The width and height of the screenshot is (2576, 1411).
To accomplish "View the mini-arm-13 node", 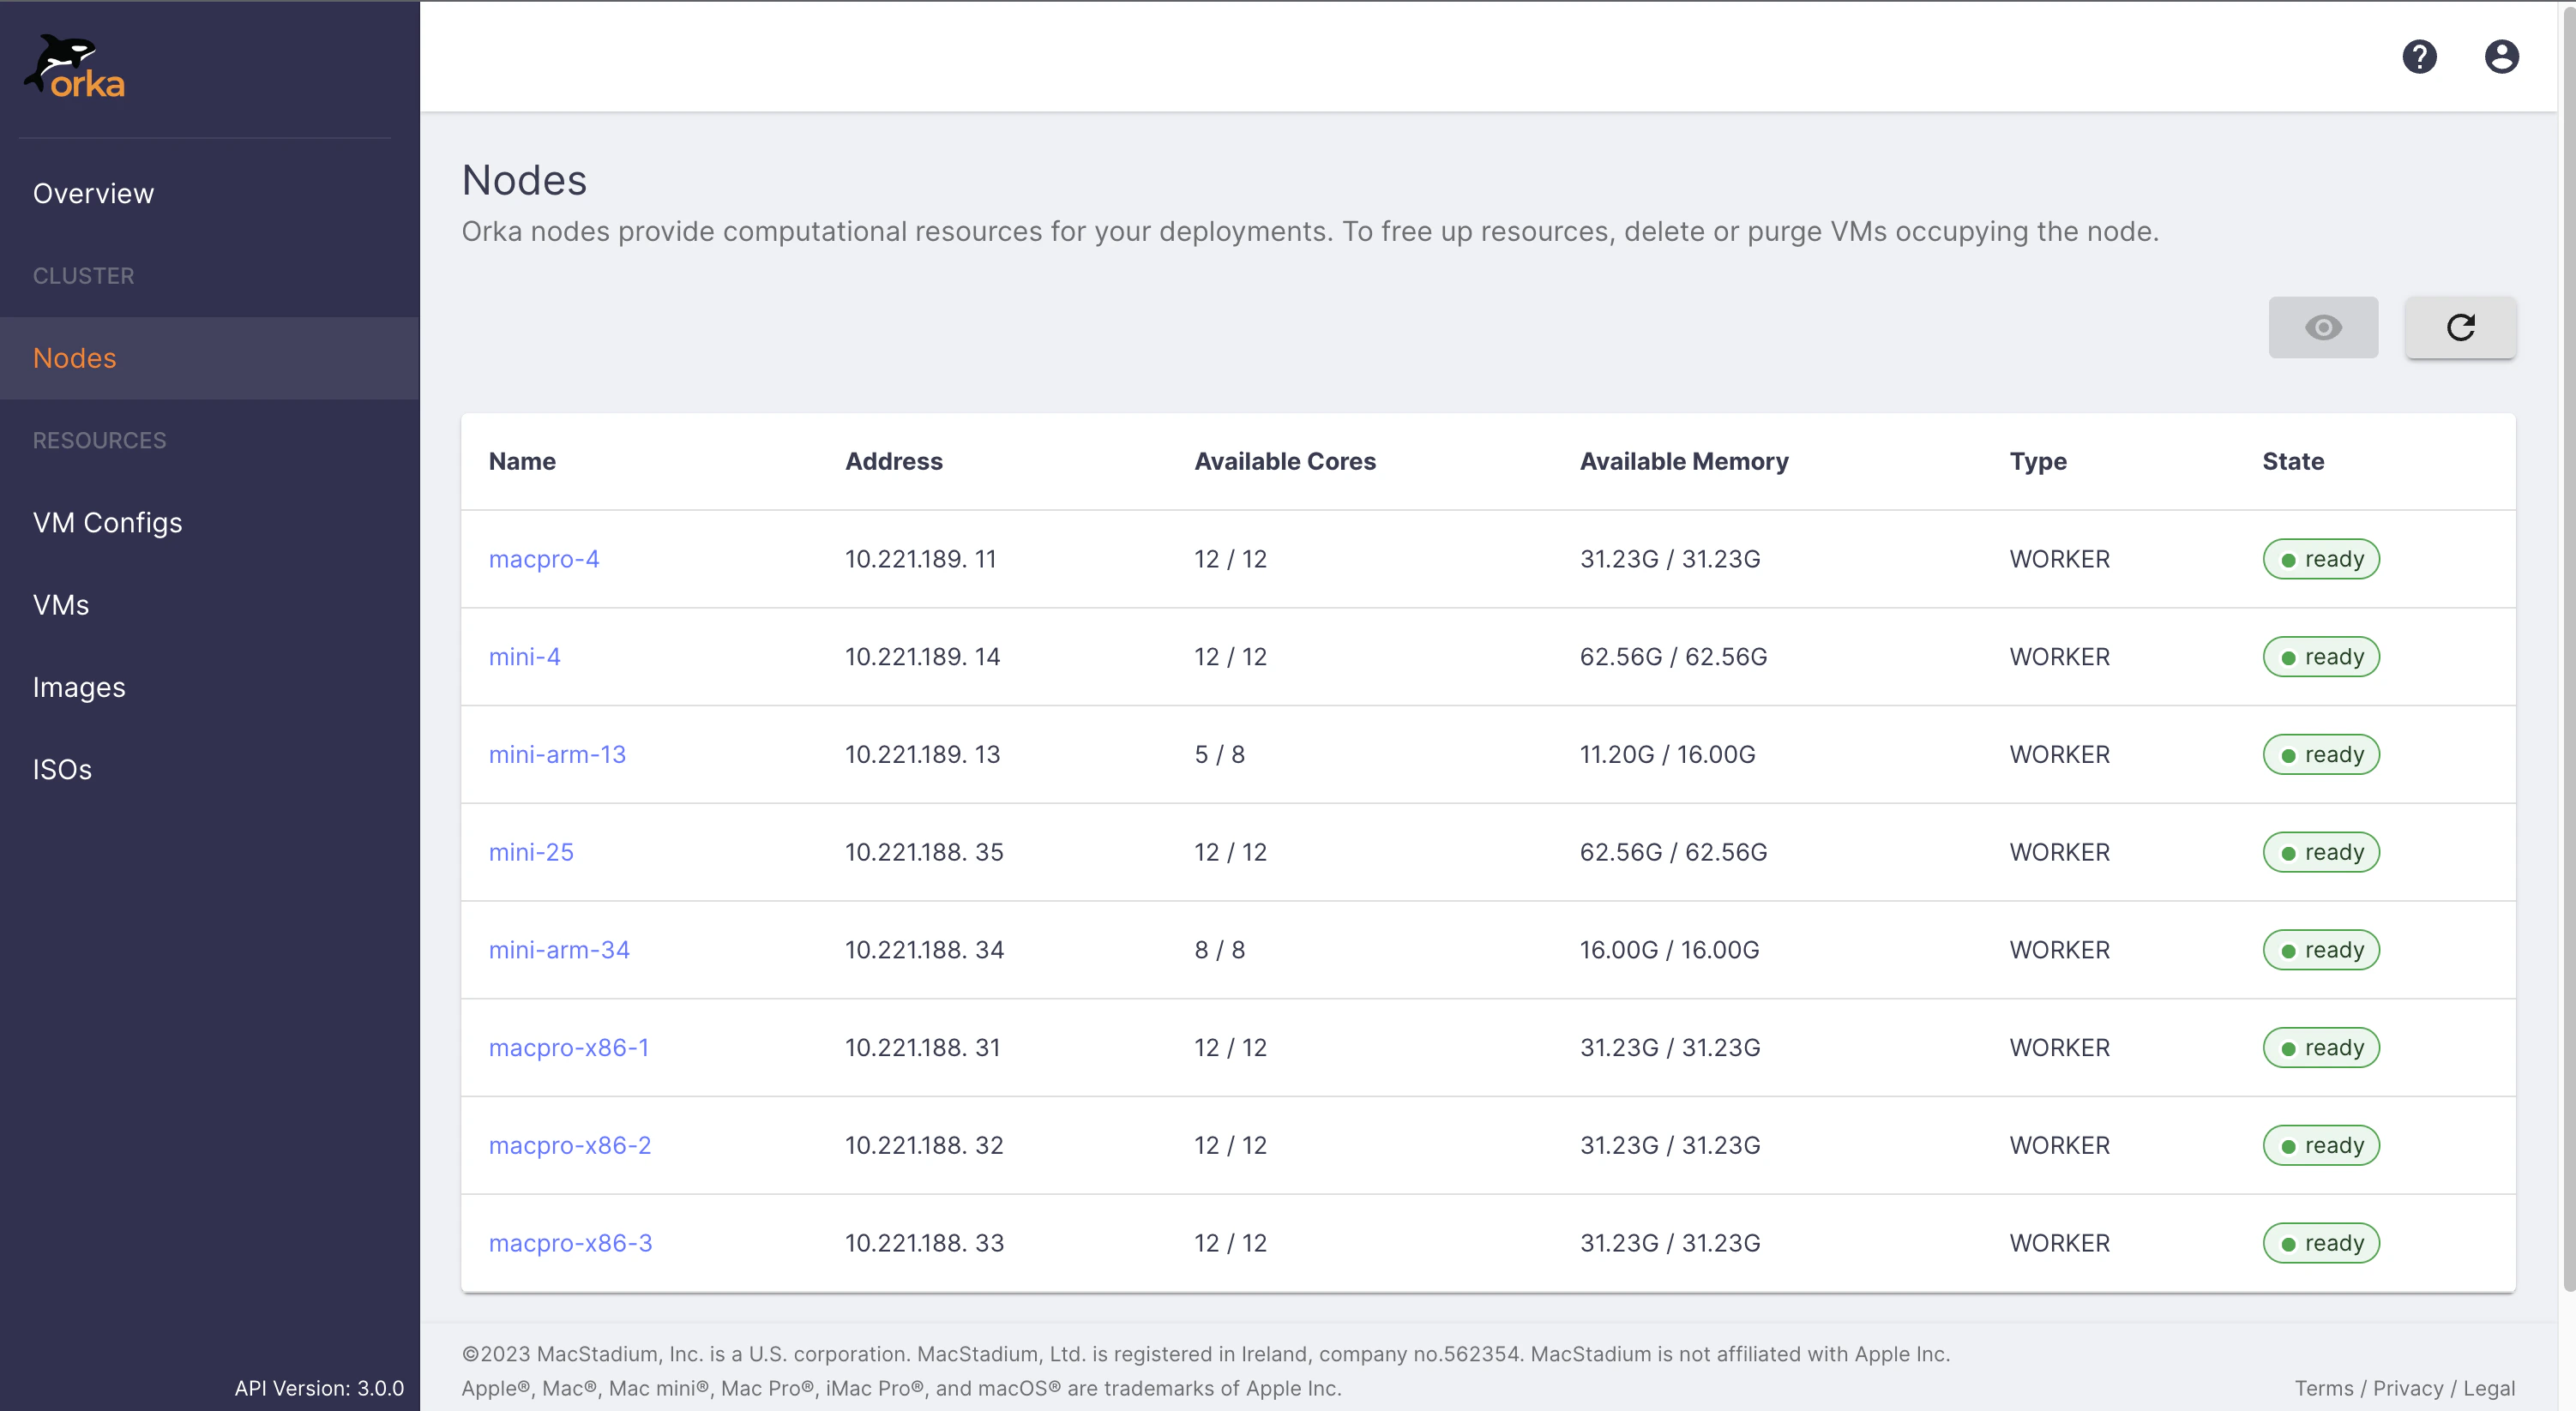I will [557, 754].
